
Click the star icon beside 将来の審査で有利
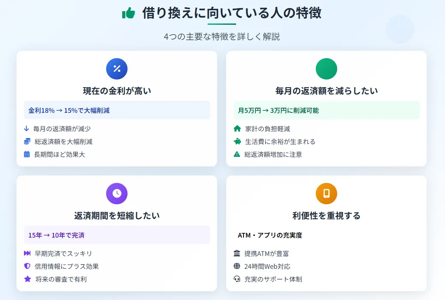(x=27, y=279)
